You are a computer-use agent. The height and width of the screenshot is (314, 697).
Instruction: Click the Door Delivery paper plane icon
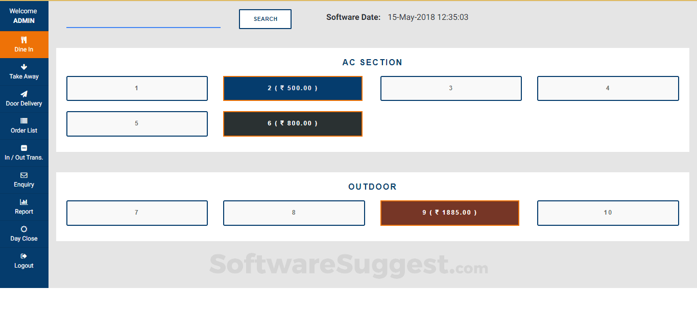tap(24, 94)
